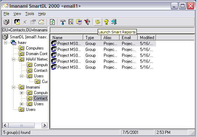The image size is (197, 137).
Task: Click the tree horizontal scrollbar thumb
Action: point(21,125)
